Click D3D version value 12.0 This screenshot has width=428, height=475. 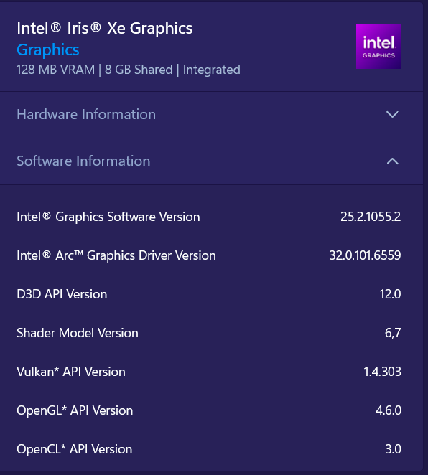(390, 294)
